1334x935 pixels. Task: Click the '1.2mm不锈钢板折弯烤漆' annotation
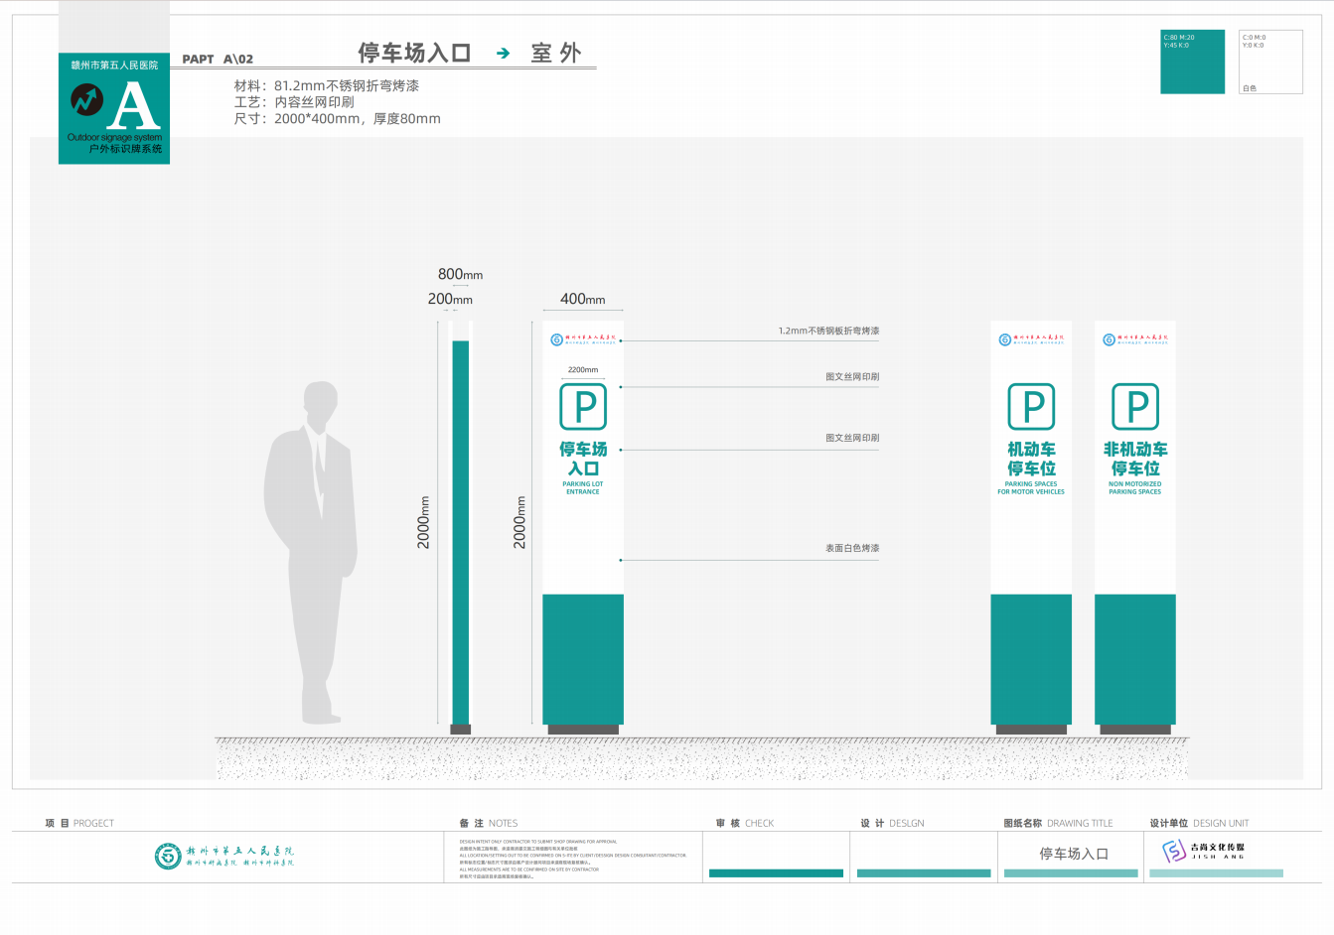(828, 331)
